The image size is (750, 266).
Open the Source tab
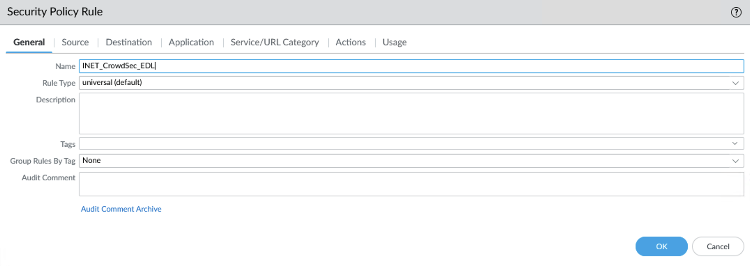coord(75,42)
